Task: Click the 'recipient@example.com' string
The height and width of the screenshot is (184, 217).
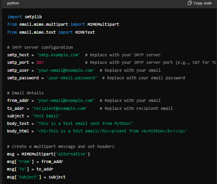Action: [x=59, y=108]
